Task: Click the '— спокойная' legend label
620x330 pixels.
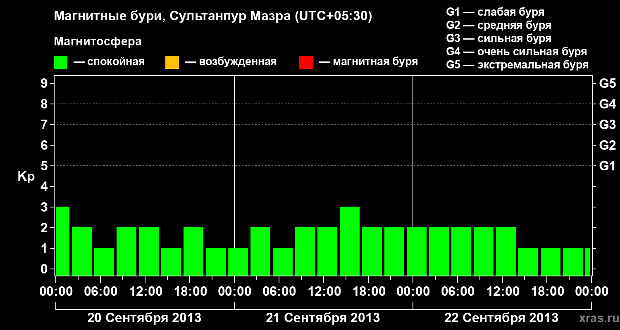Action: click(x=109, y=62)
